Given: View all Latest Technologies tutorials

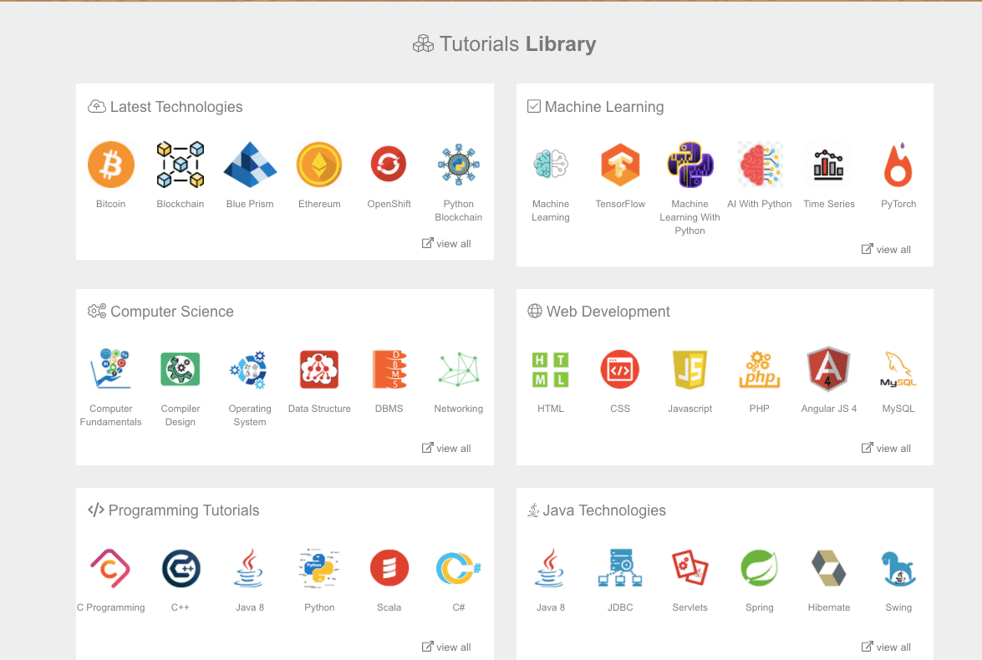Looking at the screenshot, I should [446, 244].
